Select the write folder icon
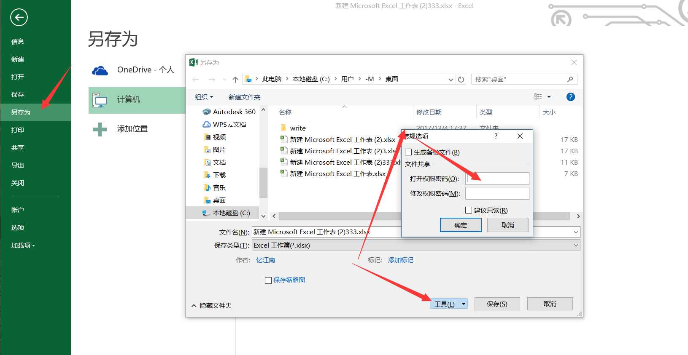Viewport: 688px width, 355px height. (283, 128)
